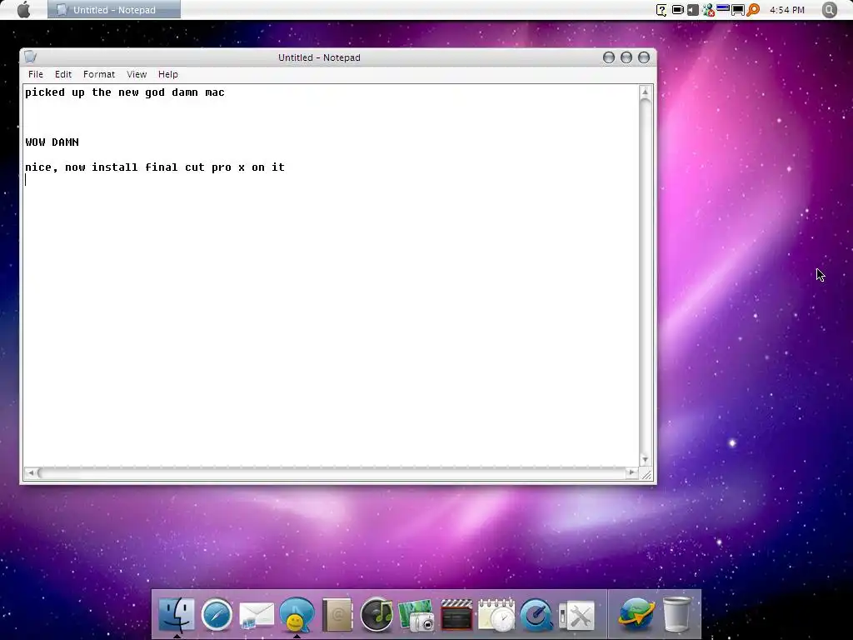Screen dimensions: 853x640
Task: Click the battery tray icon
Action: 678,10
